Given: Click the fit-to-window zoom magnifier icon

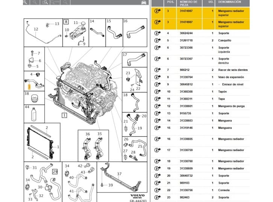Looking at the screenshot, I should tap(45, 2).
